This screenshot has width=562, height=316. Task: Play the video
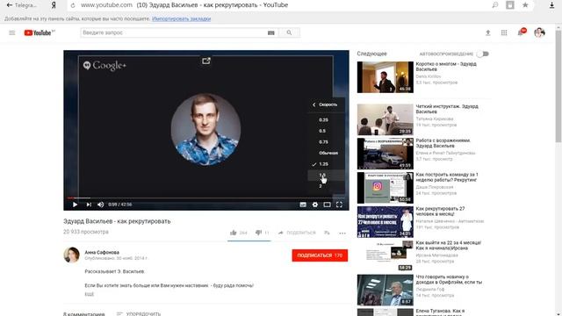(x=75, y=205)
